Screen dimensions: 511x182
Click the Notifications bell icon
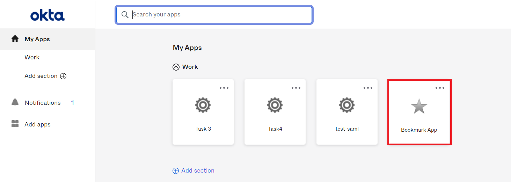coord(15,102)
